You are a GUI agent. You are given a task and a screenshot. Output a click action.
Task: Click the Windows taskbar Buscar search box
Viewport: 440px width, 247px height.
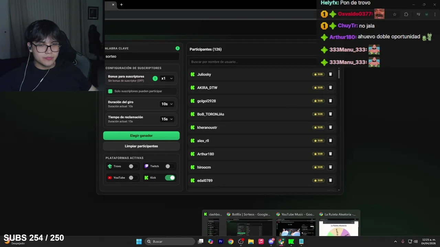(169, 242)
